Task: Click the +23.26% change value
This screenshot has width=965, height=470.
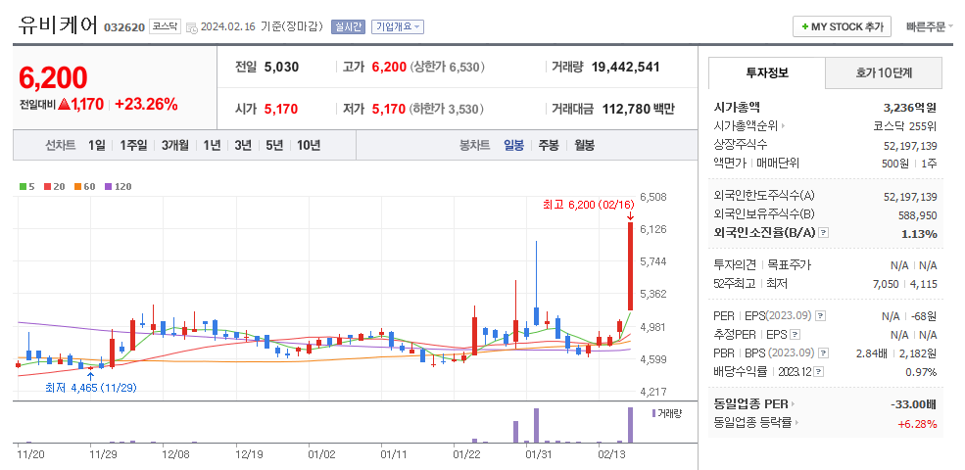Action: [x=147, y=105]
